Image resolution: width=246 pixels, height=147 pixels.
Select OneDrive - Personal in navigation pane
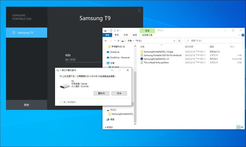(x=120, y=58)
